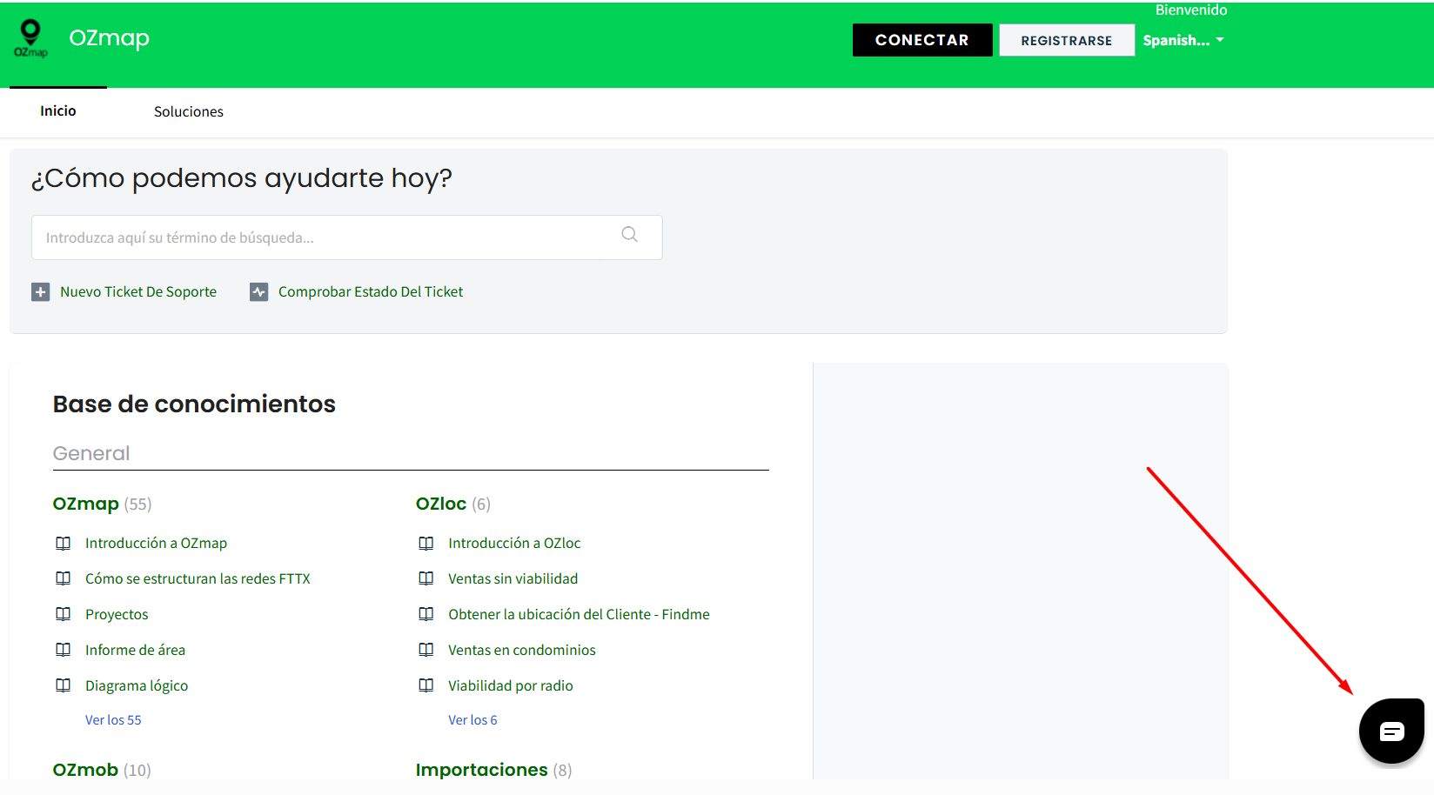Open the OZmap (55) category heading
Image resolution: width=1434 pixels, height=795 pixels.
click(x=102, y=504)
